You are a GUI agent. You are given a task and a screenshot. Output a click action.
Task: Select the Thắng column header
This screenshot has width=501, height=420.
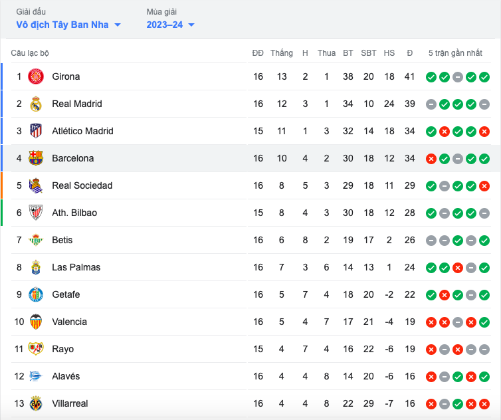click(282, 52)
